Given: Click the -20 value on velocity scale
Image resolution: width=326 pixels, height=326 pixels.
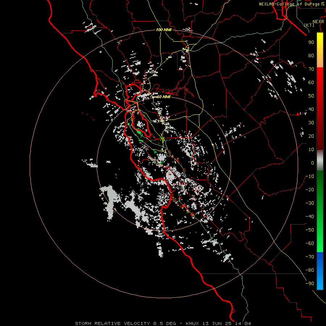Looking at the screenshot, I should [x=310, y=189].
